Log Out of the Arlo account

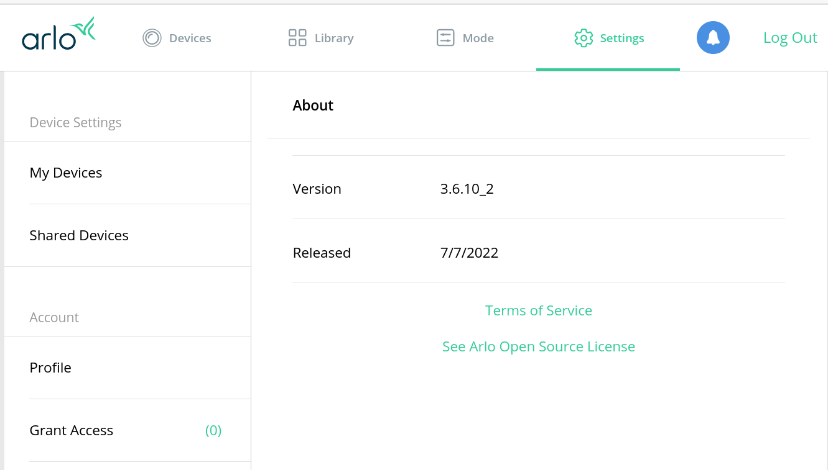point(790,38)
